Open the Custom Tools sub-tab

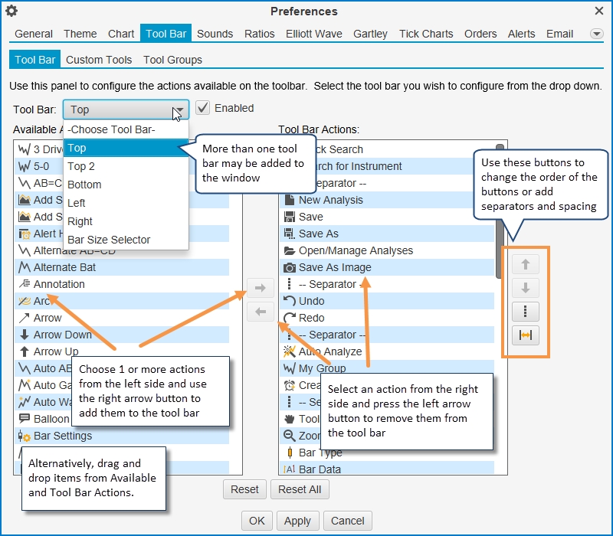coord(99,60)
